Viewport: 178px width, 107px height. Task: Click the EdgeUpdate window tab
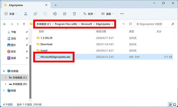[26, 5]
